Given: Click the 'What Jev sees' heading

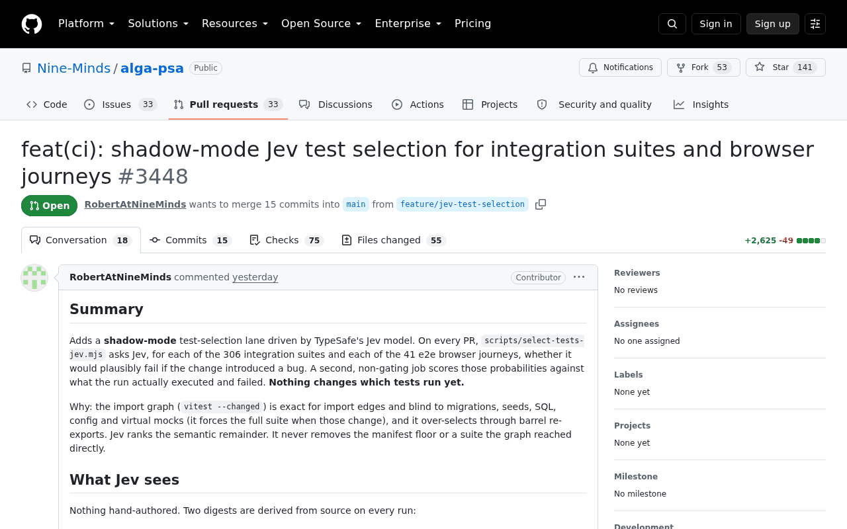Looking at the screenshot, I should coord(124,479).
